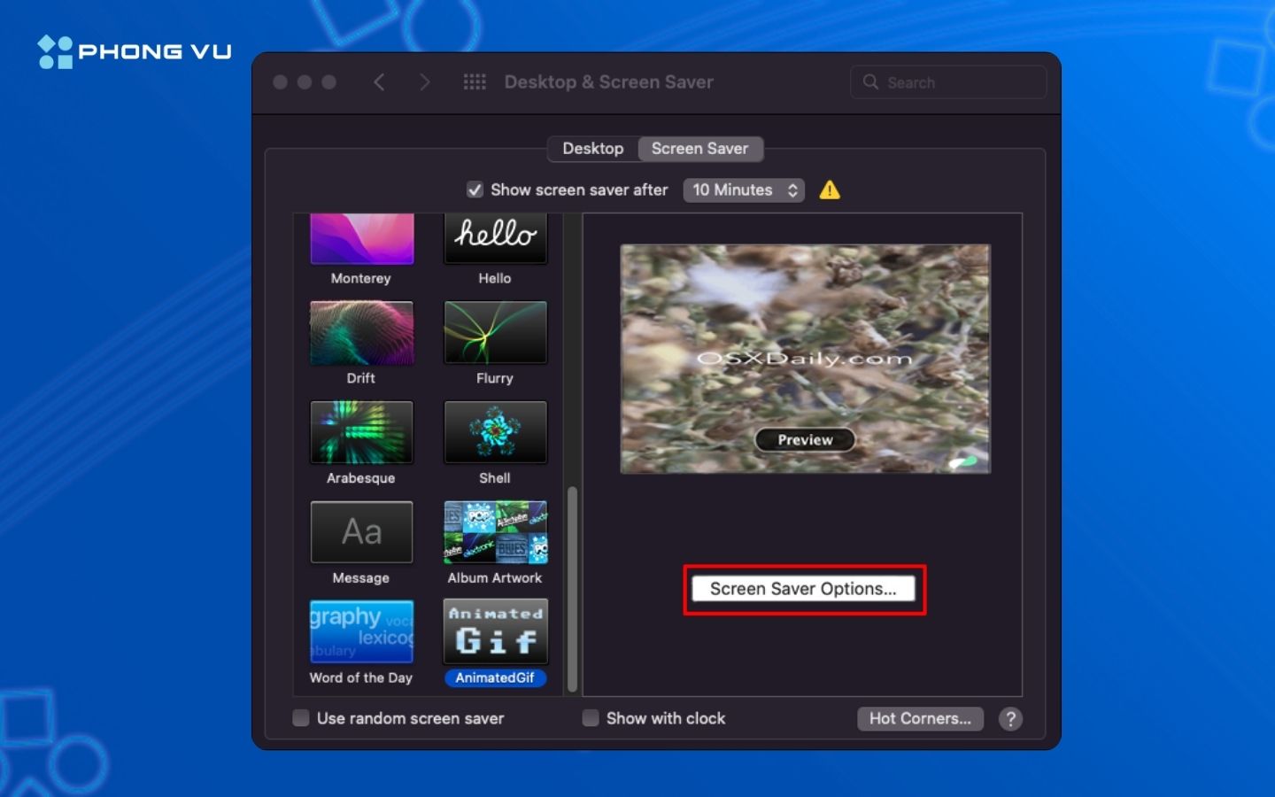This screenshot has height=797, width=1275.
Task: Choose the Word of the Day screen saver
Action: click(x=361, y=632)
